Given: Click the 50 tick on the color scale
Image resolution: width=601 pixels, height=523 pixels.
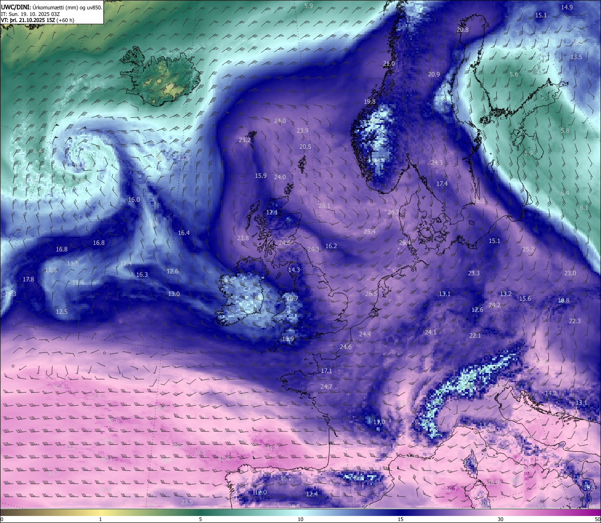Looking at the screenshot, I should point(597,519).
